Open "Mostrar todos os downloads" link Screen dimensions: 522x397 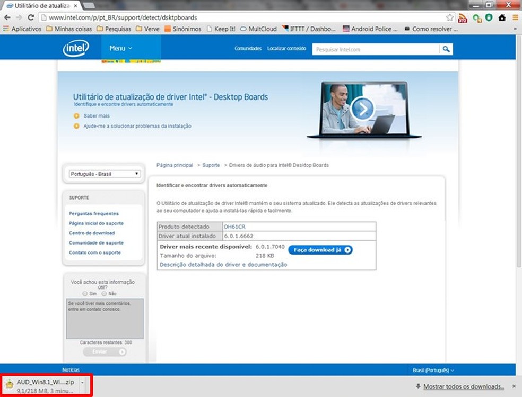click(463, 386)
